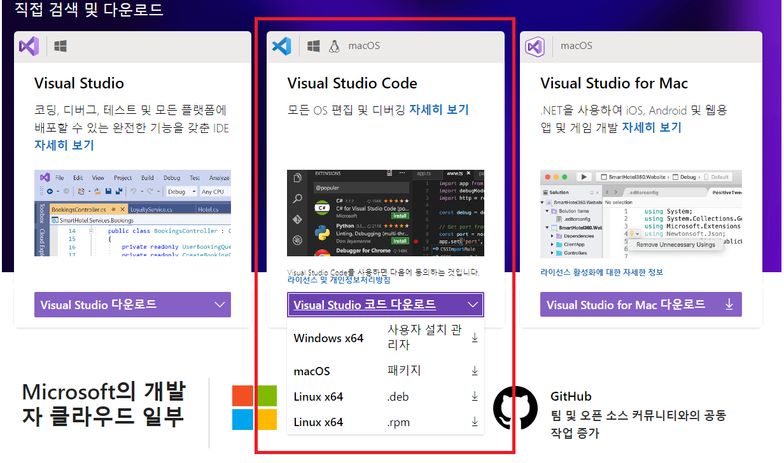Click the GitHub Octocat logo
This screenshot has width=784, height=463.
click(515, 408)
